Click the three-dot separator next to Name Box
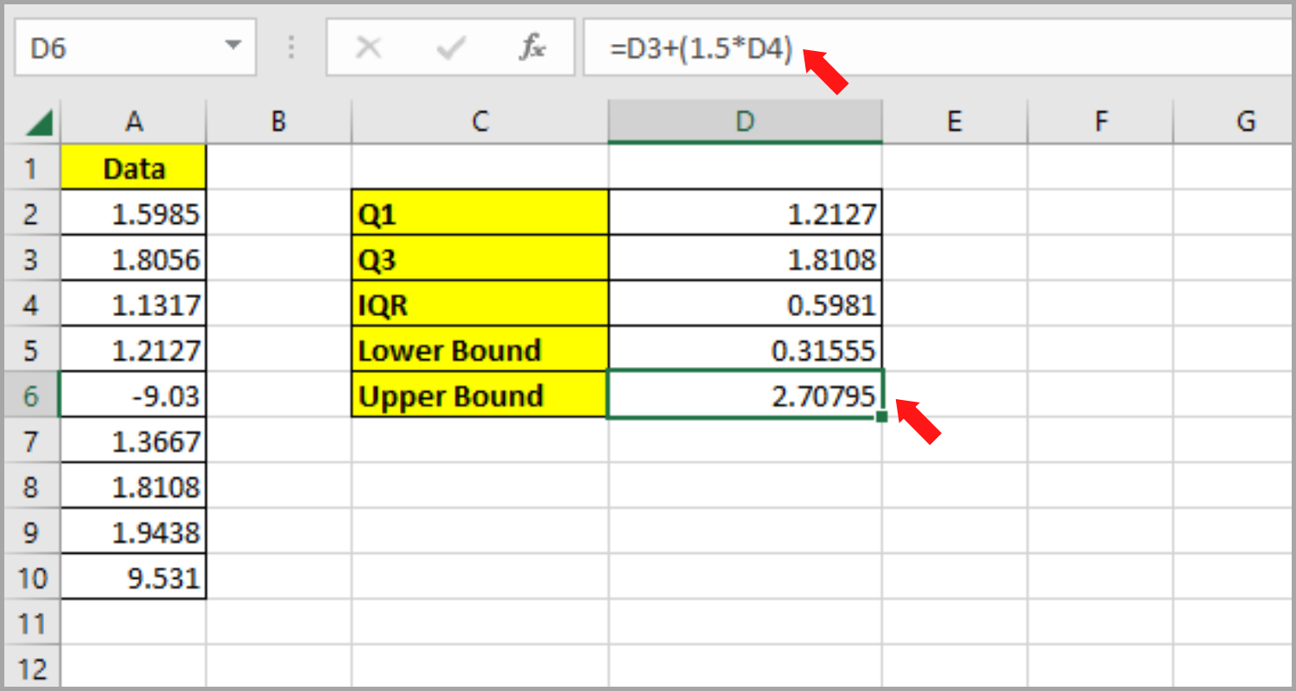Viewport: 1296px width, 691px height. [x=290, y=48]
